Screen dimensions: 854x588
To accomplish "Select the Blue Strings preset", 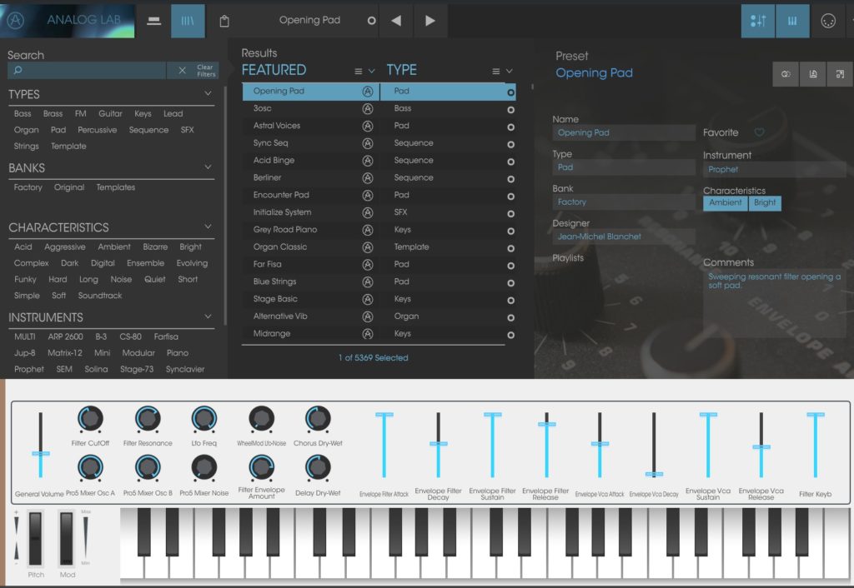I will click(x=274, y=282).
